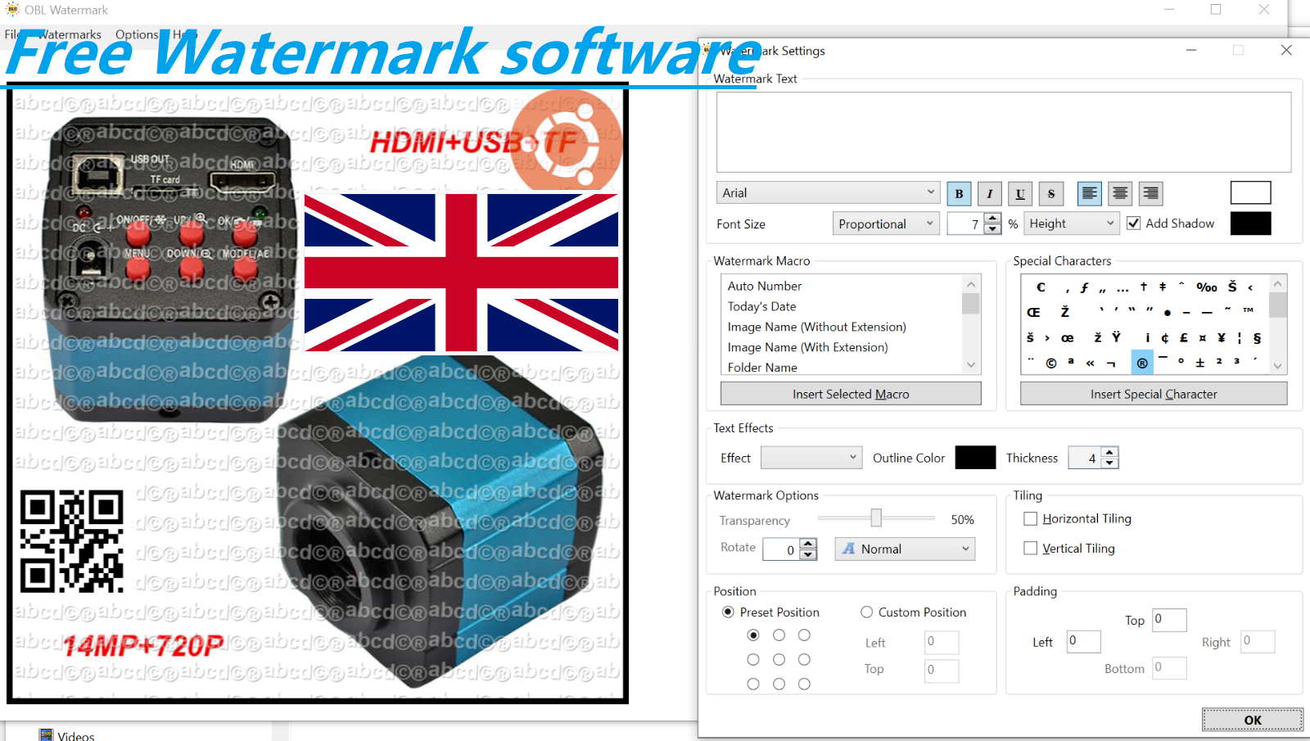
Task: Choose the center preset position radio
Action: [x=779, y=660]
